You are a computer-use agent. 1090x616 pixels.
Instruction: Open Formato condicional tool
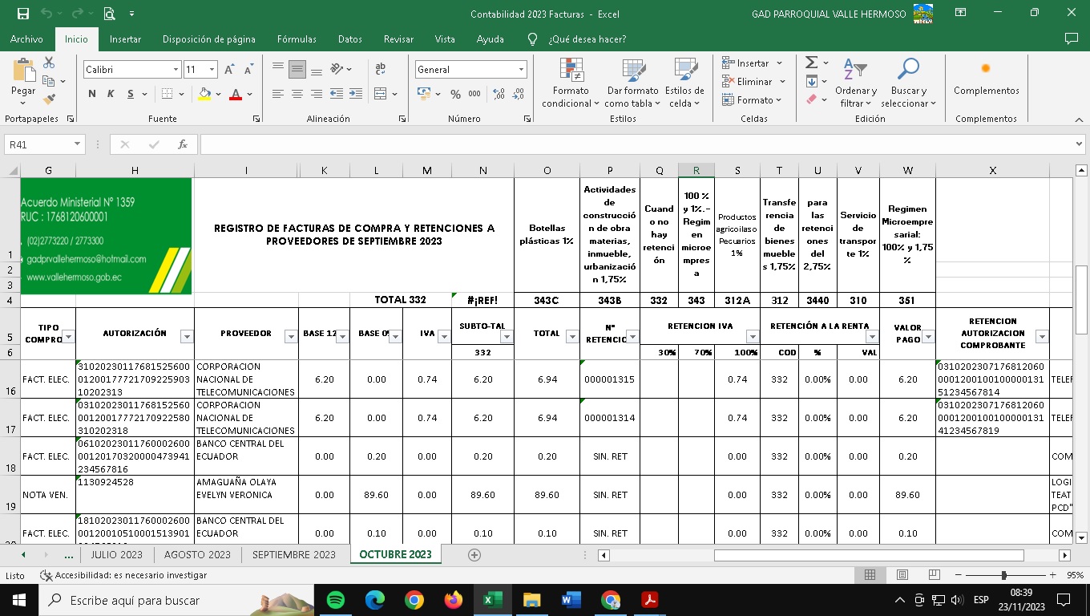[571, 83]
